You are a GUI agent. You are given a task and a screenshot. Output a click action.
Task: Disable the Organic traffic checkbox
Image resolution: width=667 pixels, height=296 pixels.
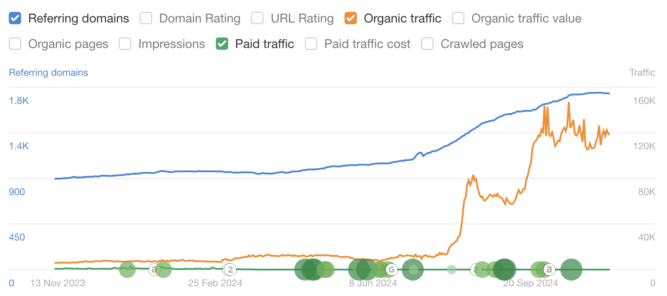(x=351, y=18)
